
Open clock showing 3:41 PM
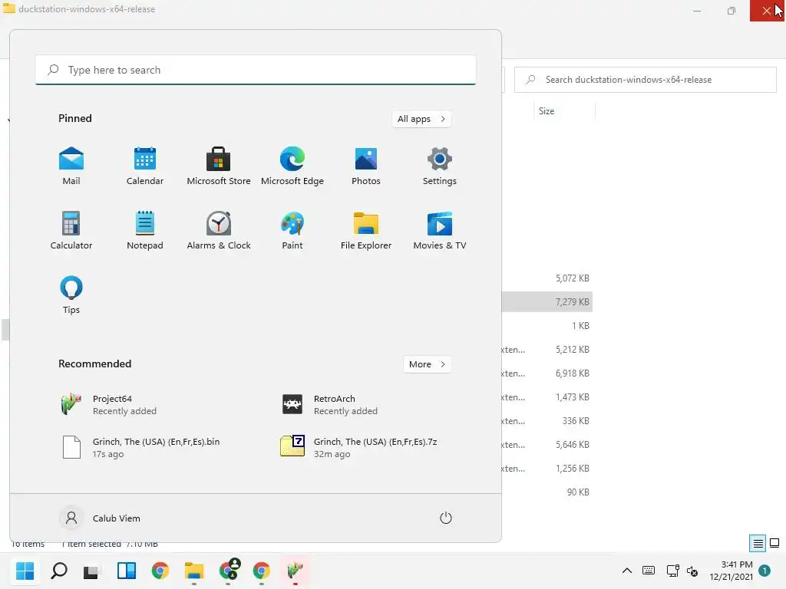coord(732,571)
